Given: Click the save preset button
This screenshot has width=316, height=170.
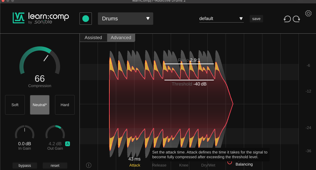Looking at the screenshot, I should 256,19.
